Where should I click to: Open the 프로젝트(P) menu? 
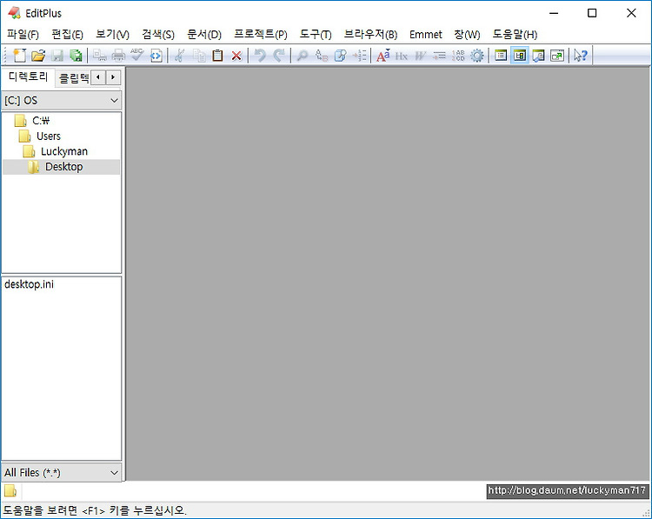[x=261, y=35]
